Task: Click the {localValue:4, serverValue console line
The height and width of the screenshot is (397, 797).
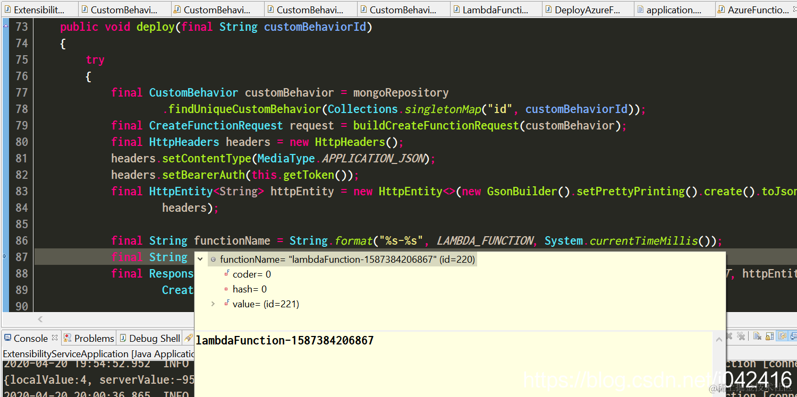Action: point(99,379)
